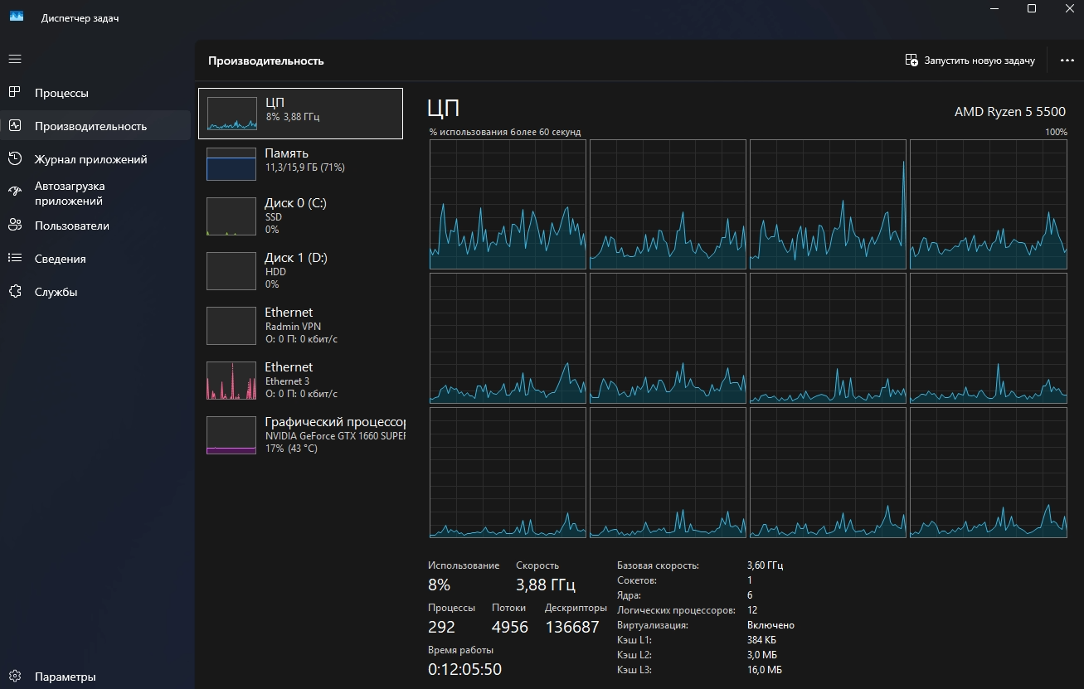Click the Диспетчер задач window title
This screenshot has height=689, width=1084.
tap(80, 18)
